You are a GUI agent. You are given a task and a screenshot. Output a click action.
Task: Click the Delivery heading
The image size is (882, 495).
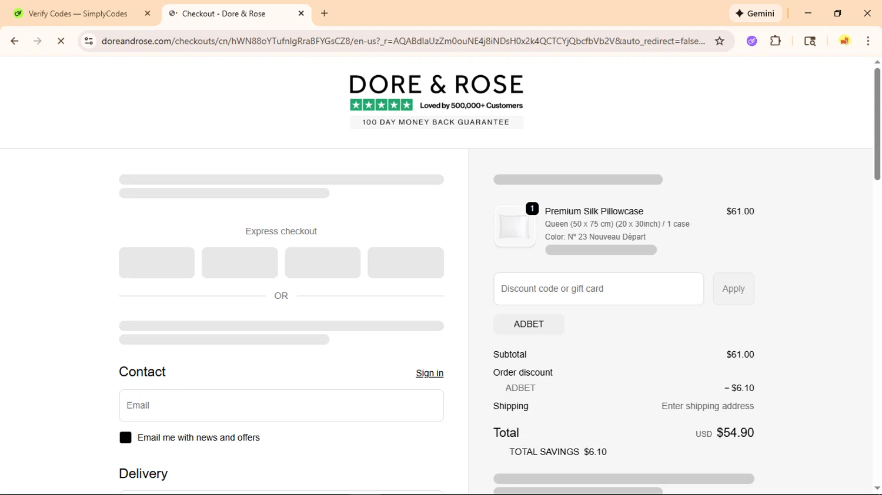point(143,474)
